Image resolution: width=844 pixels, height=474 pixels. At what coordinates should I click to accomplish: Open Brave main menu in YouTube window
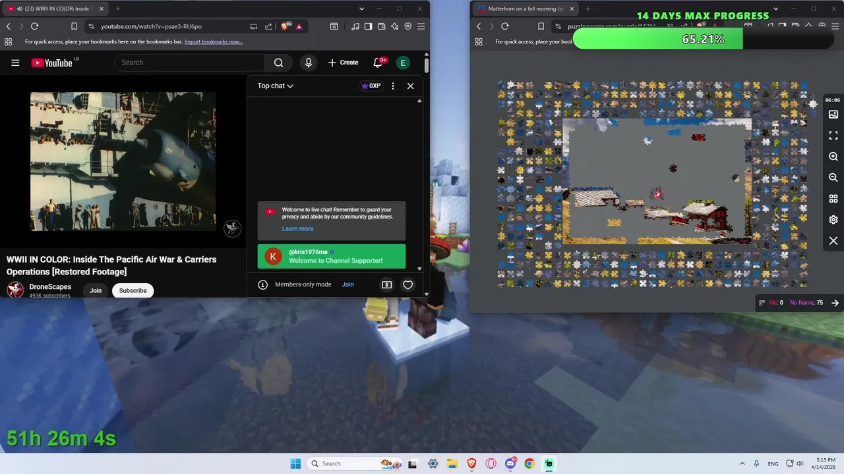click(x=421, y=26)
